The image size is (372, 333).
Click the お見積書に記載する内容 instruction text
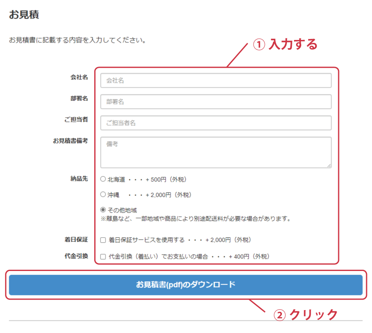(x=77, y=40)
